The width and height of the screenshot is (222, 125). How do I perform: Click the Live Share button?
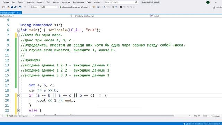217,7
